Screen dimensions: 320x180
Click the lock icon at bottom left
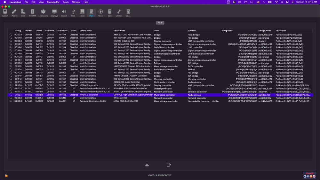point(6,175)
